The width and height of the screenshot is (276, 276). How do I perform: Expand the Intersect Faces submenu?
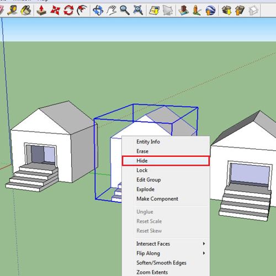pyautogui.click(x=166, y=244)
